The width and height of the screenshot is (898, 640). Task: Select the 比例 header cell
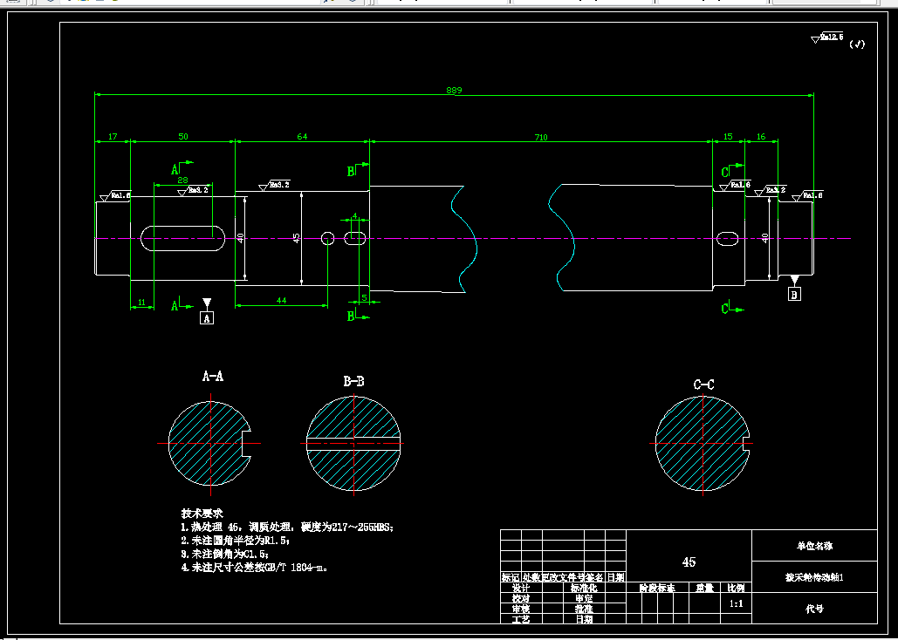coord(736,588)
